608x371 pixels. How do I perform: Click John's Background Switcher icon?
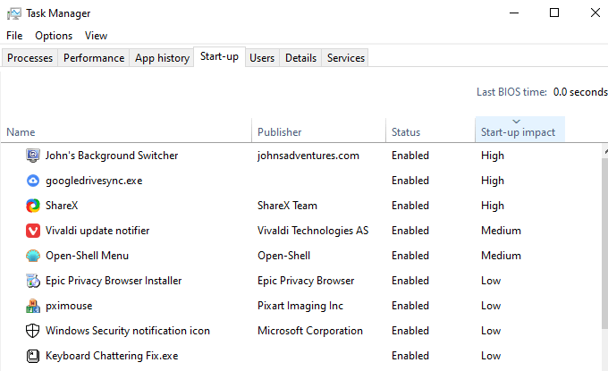(x=32, y=156)
